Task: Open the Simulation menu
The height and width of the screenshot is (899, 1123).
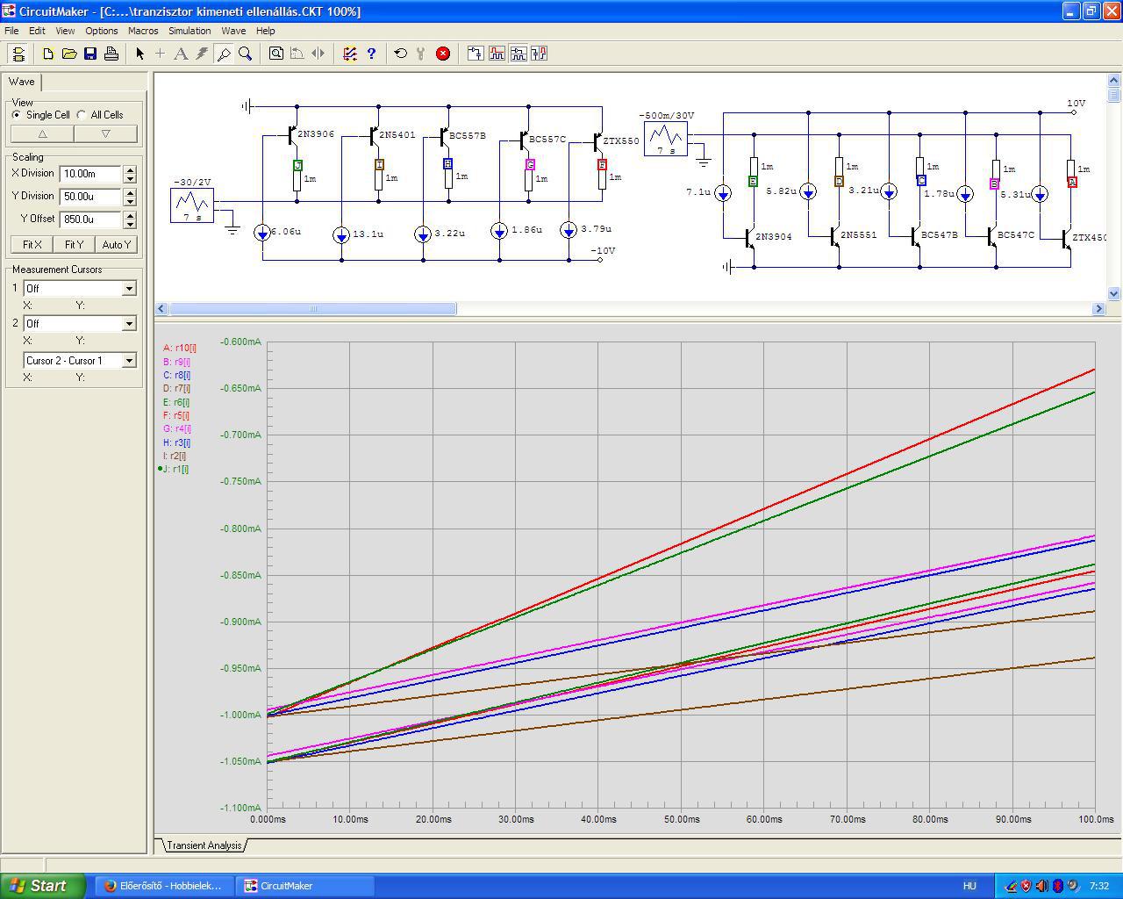Action: click(190, 31)
